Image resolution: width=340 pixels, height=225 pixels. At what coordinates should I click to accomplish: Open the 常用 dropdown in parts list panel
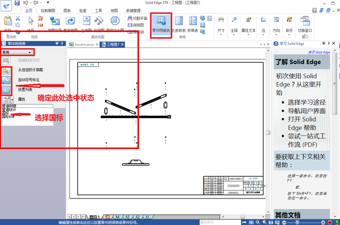[17, 52]
